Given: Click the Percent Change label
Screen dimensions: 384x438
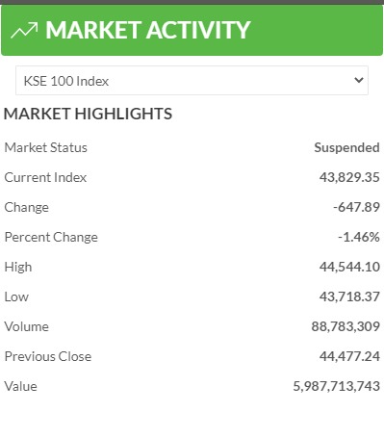Looking at the screenshot, I should tap(51, 237).
